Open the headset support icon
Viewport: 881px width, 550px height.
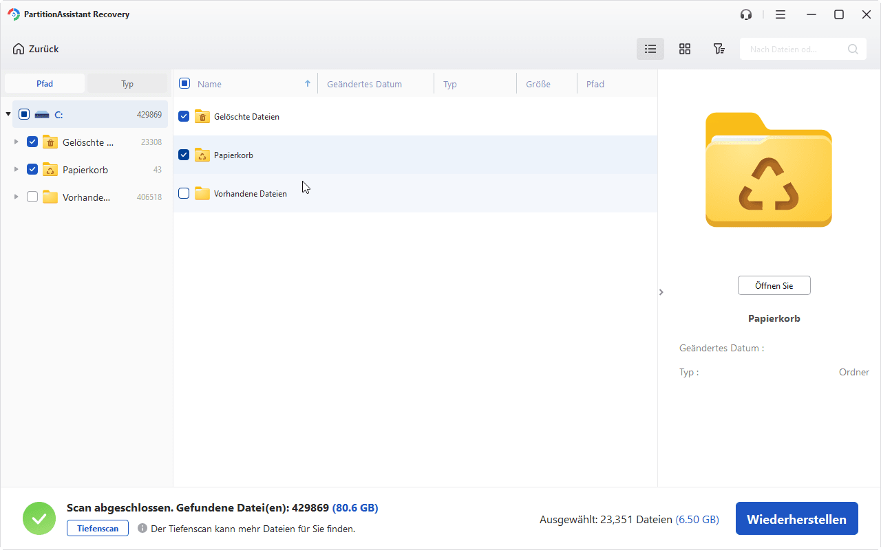click(746, 14)
